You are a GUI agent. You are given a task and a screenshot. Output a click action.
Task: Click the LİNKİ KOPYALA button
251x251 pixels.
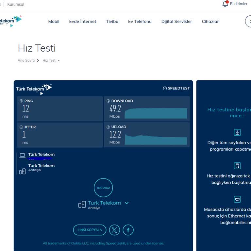click(90, 230)
